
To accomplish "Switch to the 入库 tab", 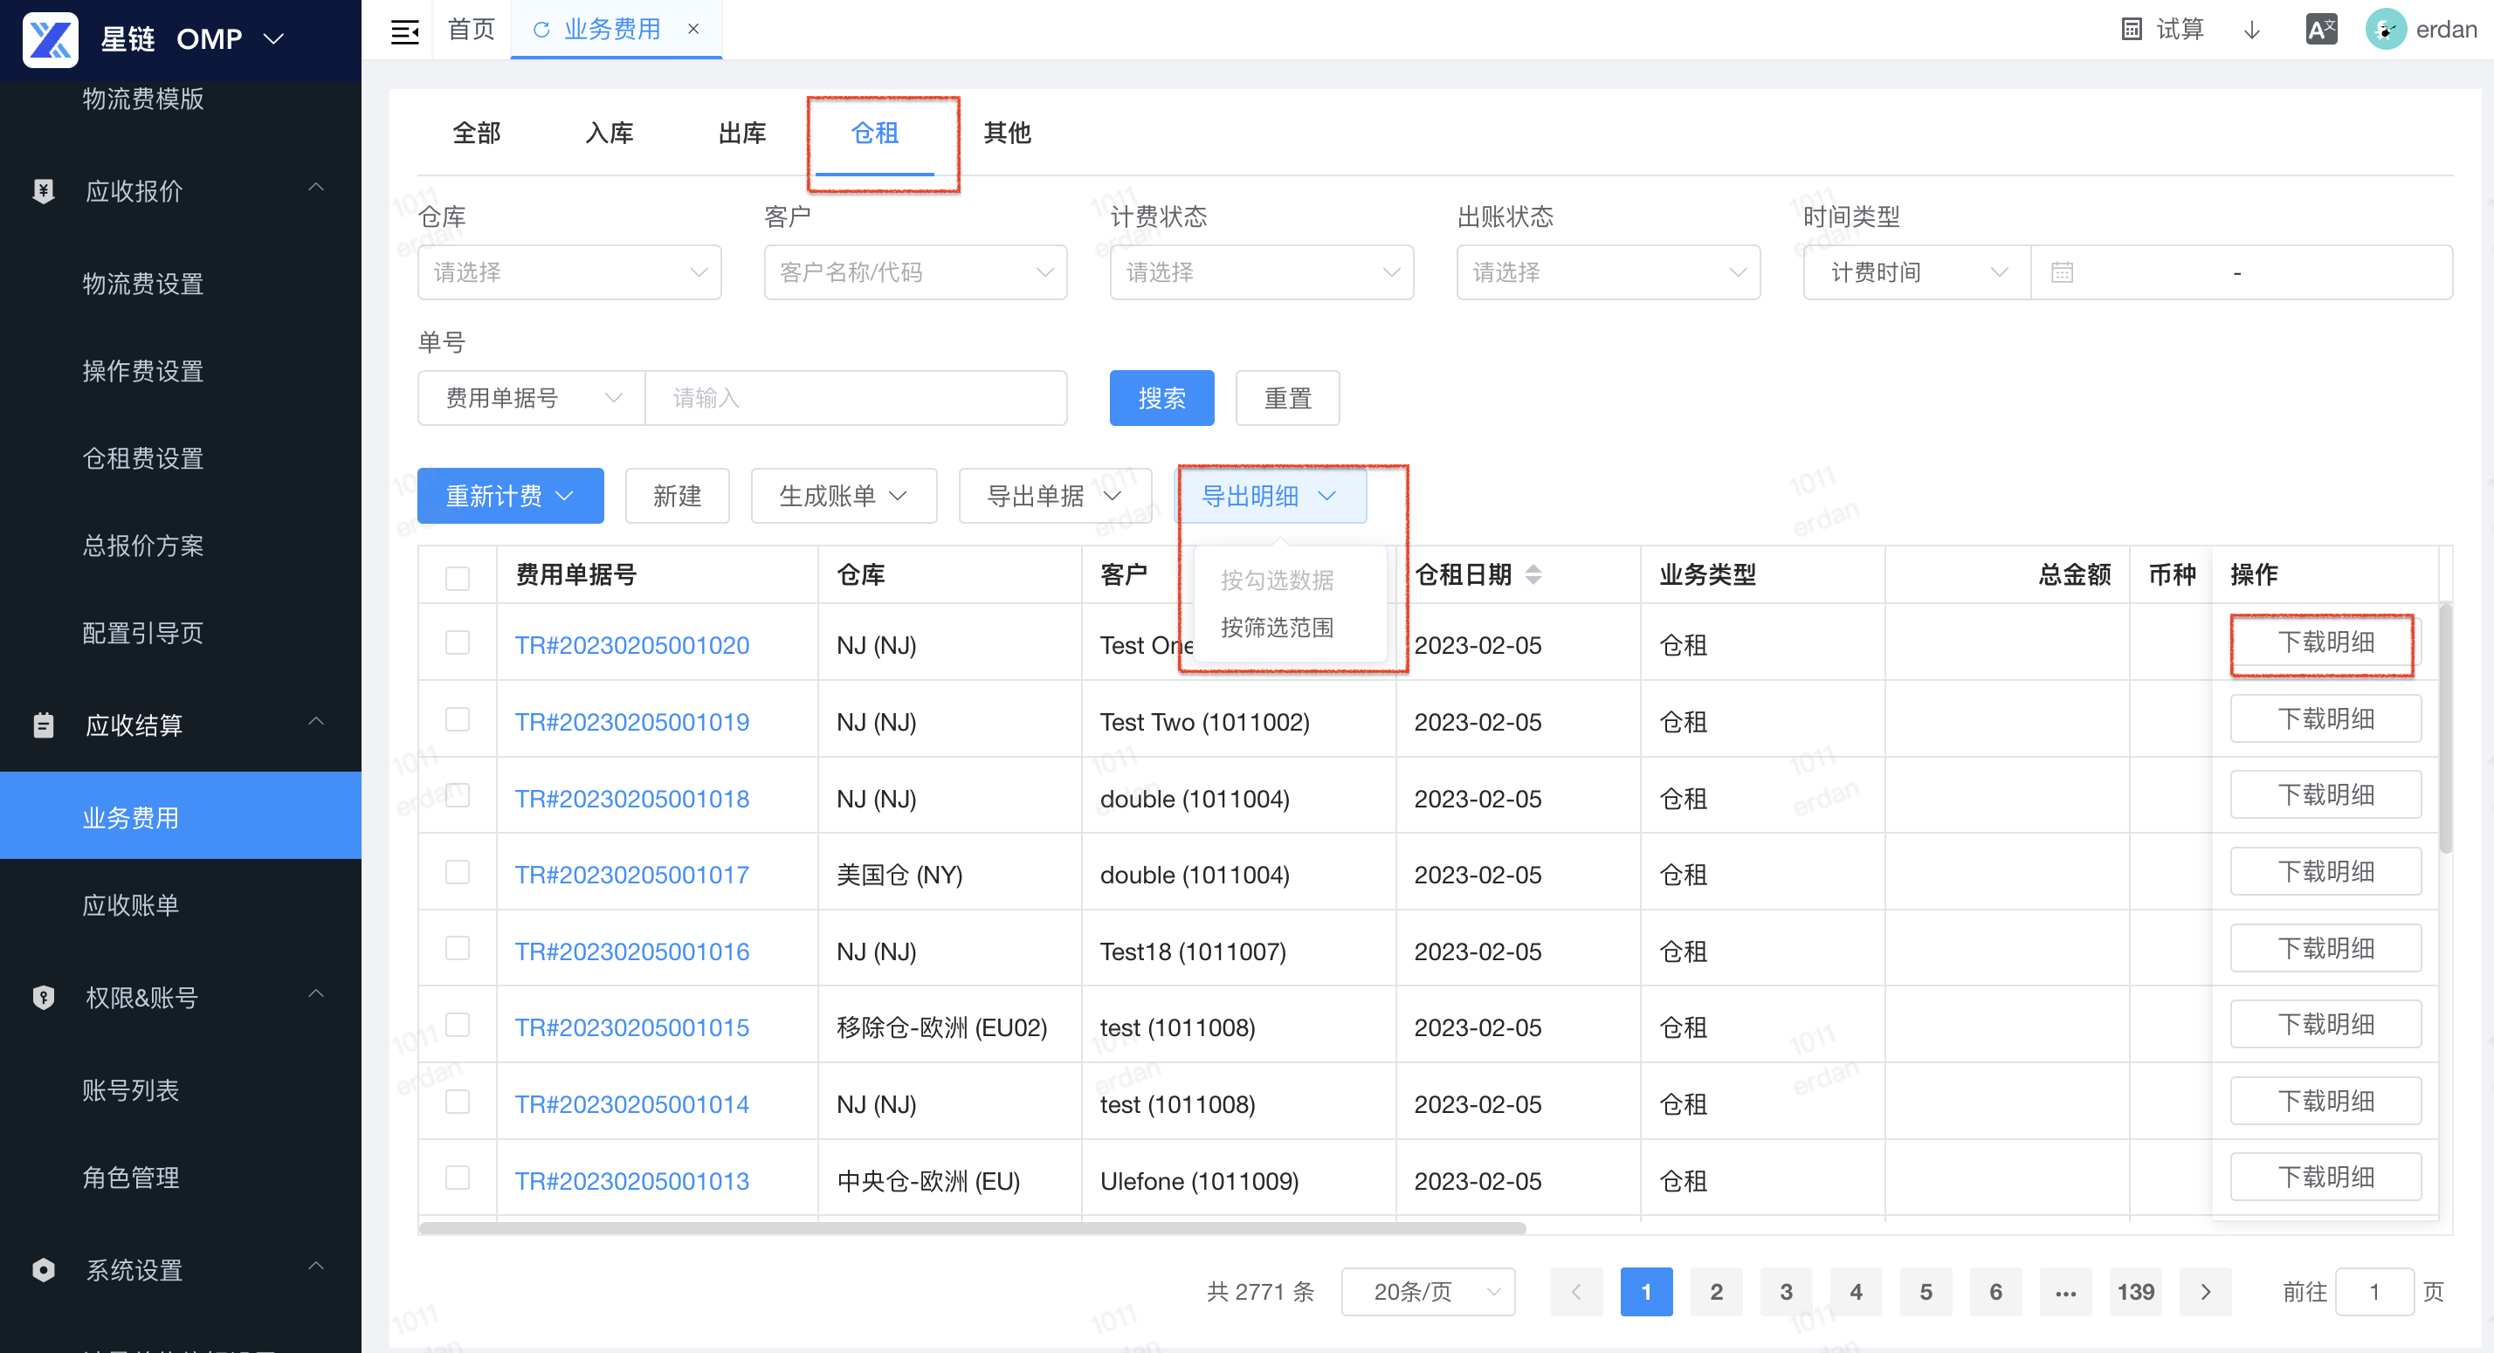I will tap(609, 133).
